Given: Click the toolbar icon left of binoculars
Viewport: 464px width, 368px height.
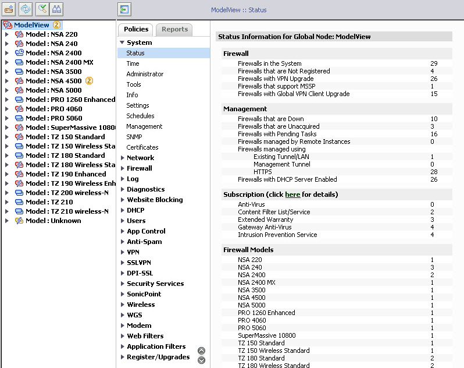Looking at the screenshot, I should click(42, 9).
